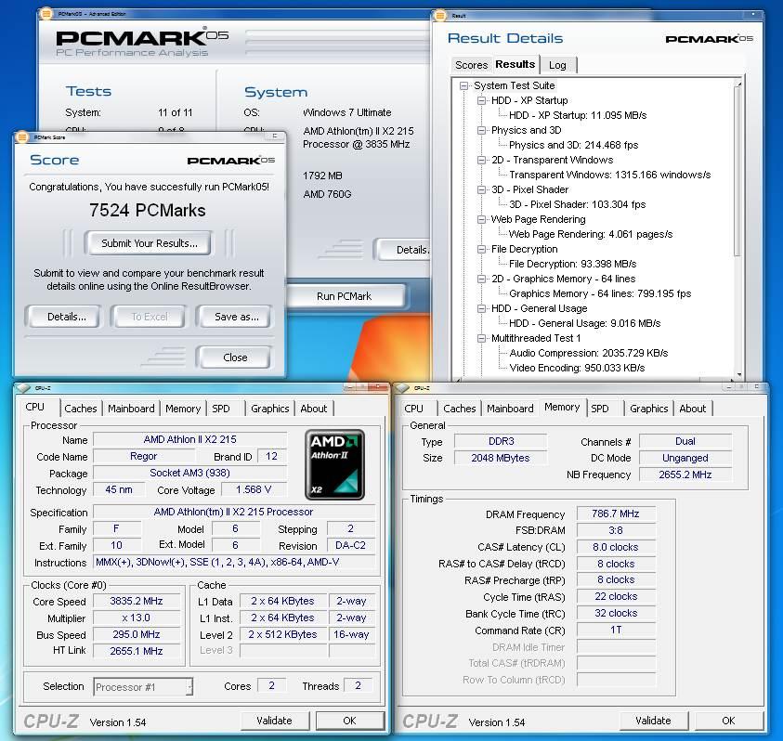Click the left CPU-Z window title icon

coord(23,387)
